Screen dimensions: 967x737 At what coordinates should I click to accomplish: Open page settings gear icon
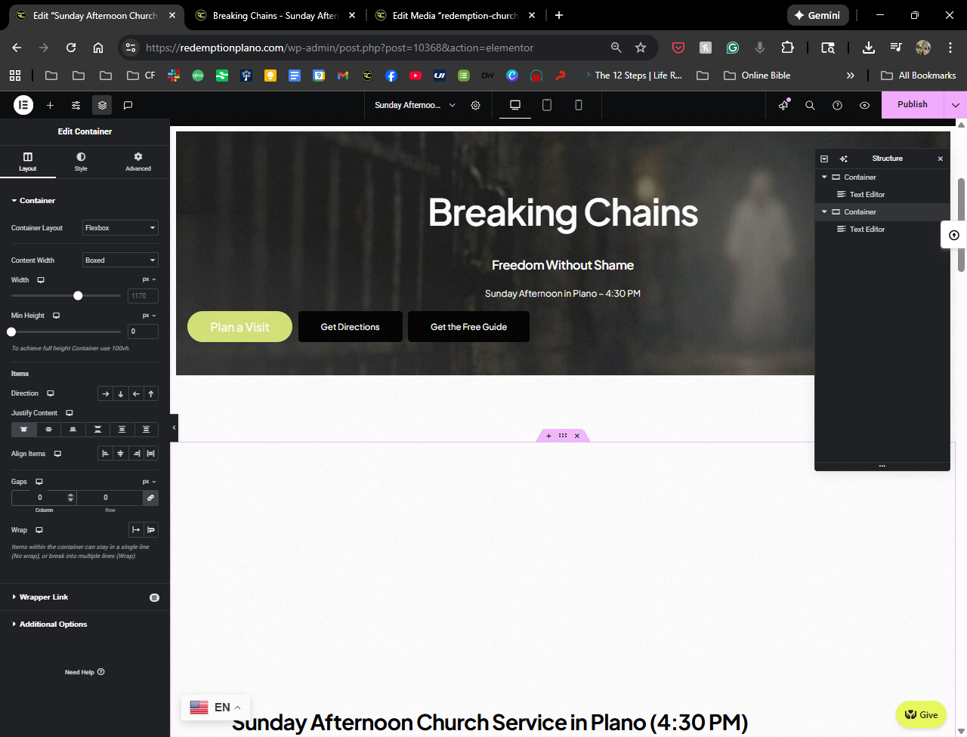[x=475, y=105]
